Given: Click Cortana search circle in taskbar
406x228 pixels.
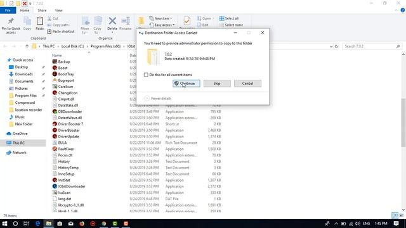Looking at the screenshot, I should tap(15, 224).
